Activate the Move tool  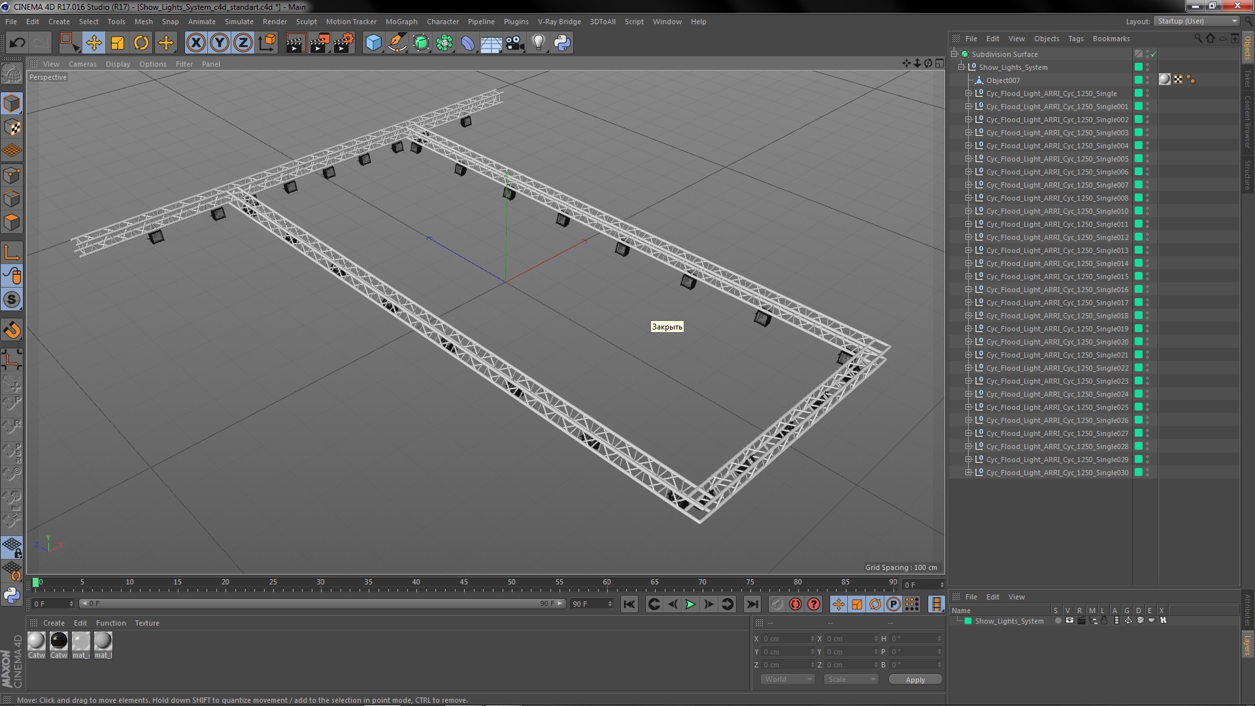click(x=93, y=43)
